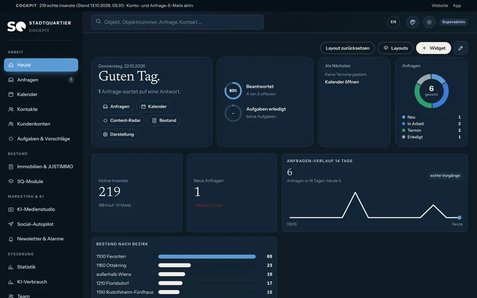The image size is (477, 298).
Task: Click the Immobilien & JUSTIMMO building icon
Action: [x=11, y=166]
